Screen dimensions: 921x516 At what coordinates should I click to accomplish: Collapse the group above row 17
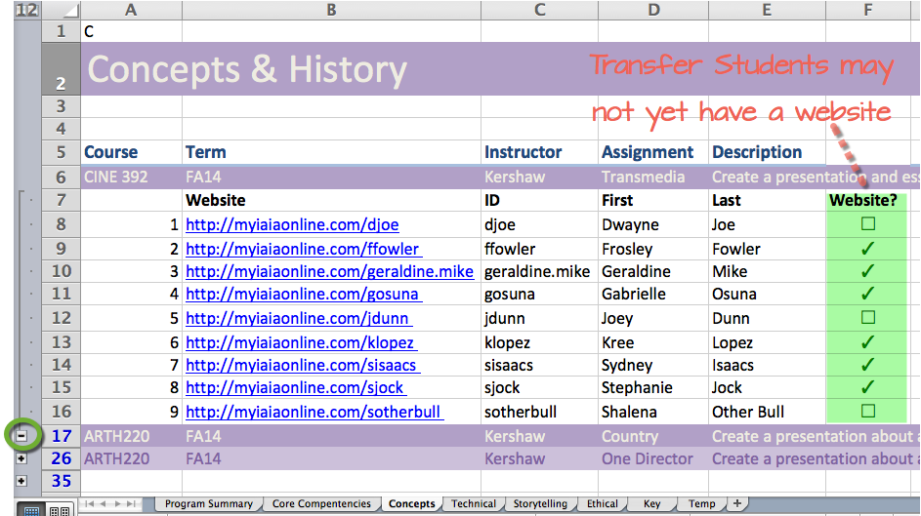[x=21, y=435]
